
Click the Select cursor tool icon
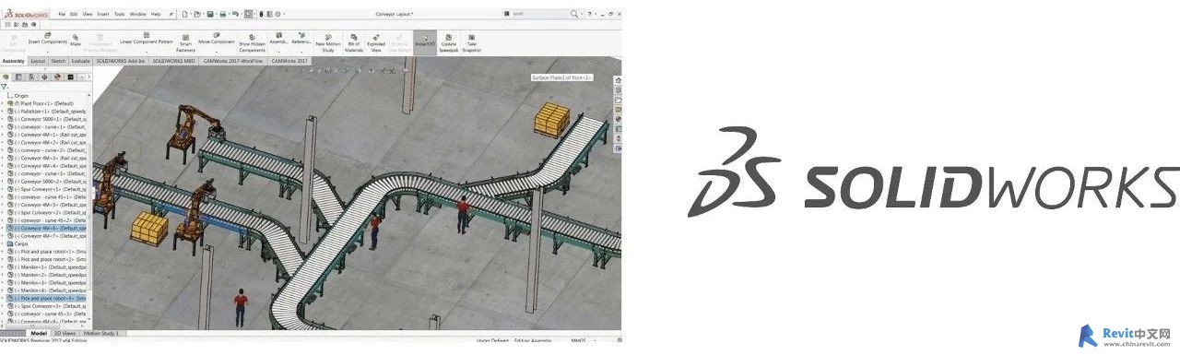pyautogui.click(x=250, y=15)
